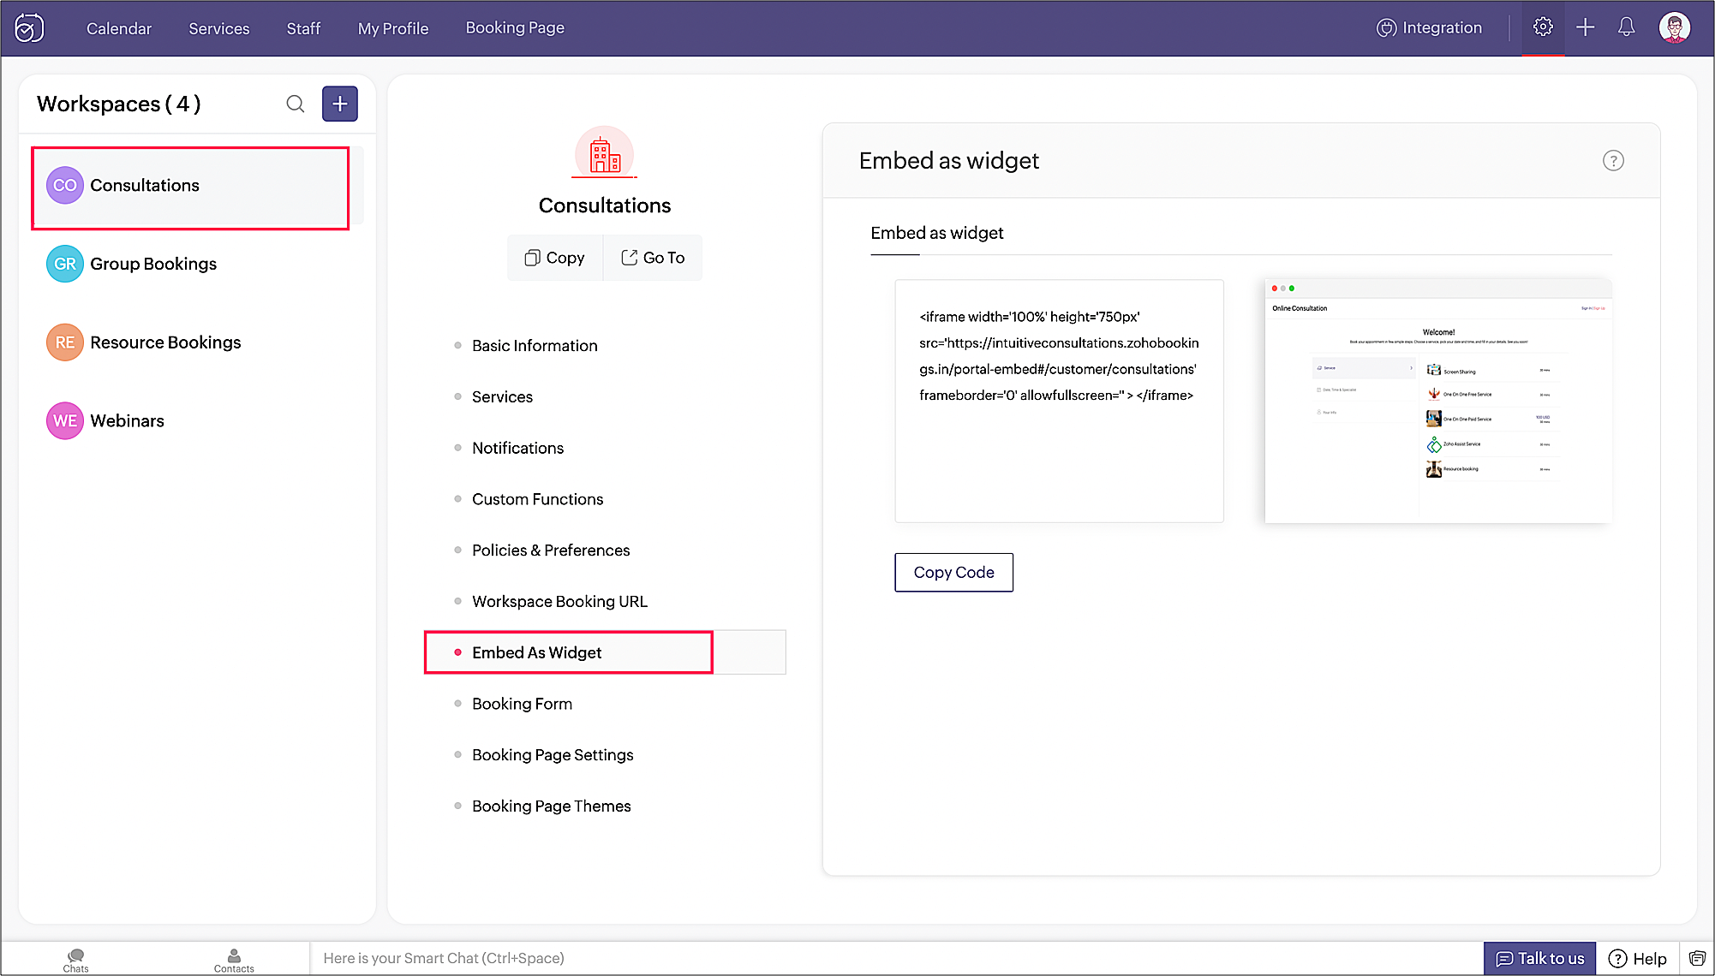Select the Group Bookings workspace

point(153,264)
